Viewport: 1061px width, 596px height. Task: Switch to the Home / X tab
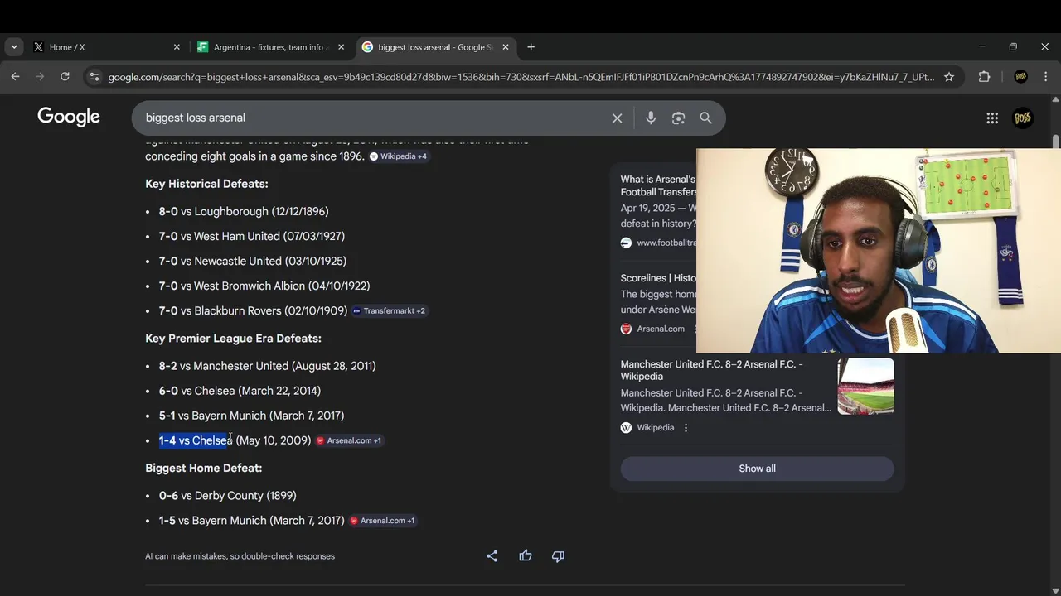point(107,47)
